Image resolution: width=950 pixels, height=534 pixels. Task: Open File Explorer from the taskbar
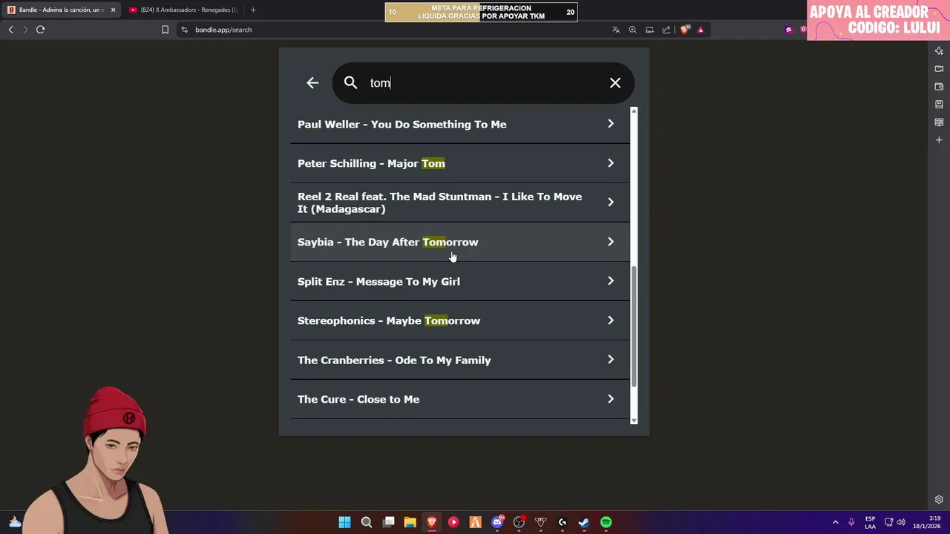410,522
